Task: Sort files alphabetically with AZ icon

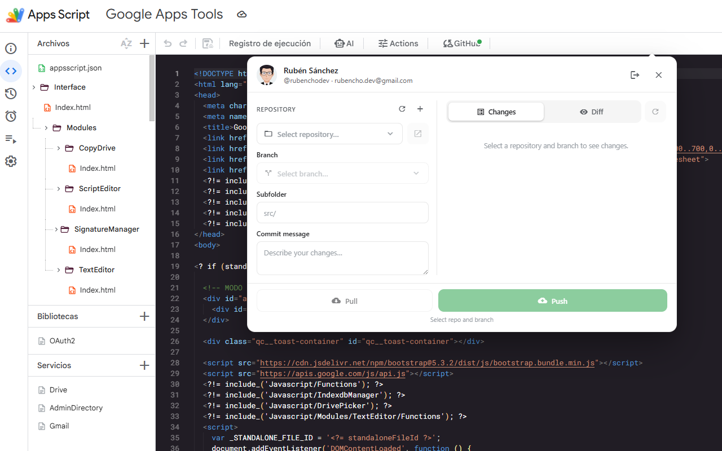Action: pos(126,43)
